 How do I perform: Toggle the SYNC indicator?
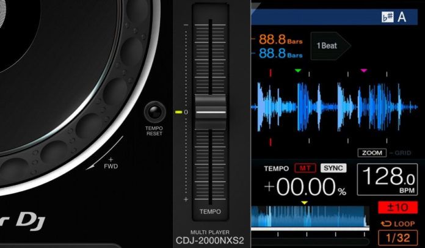point(333,168)
